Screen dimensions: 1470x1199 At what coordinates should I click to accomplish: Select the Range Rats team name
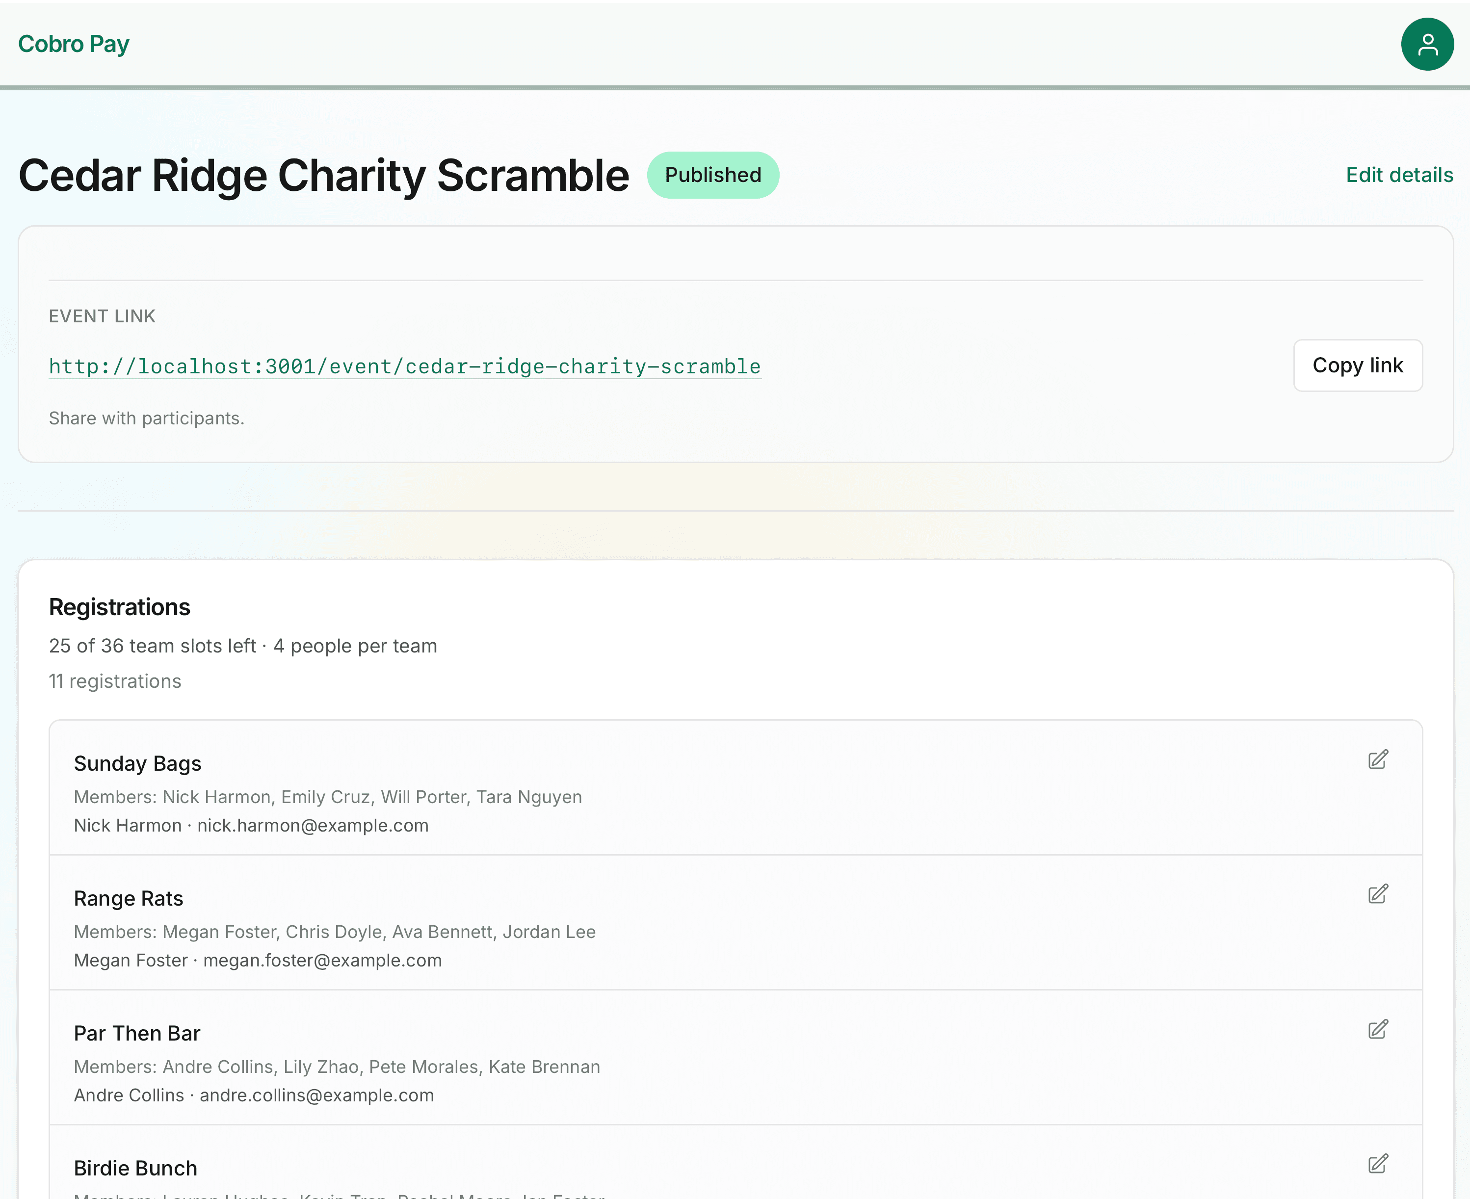coord(129,899)
